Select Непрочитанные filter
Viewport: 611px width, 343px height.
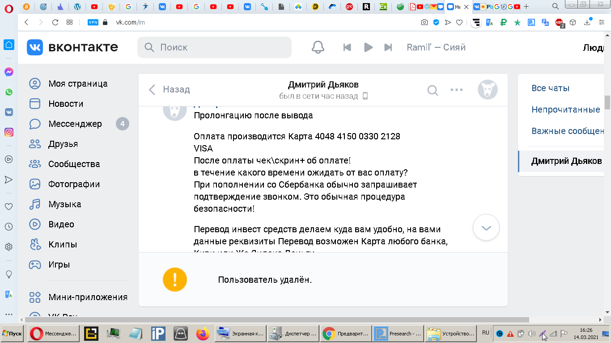566,109
